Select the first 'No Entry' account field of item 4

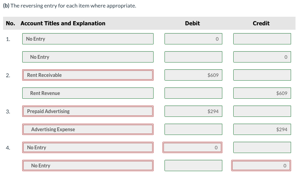coord(88,148)
